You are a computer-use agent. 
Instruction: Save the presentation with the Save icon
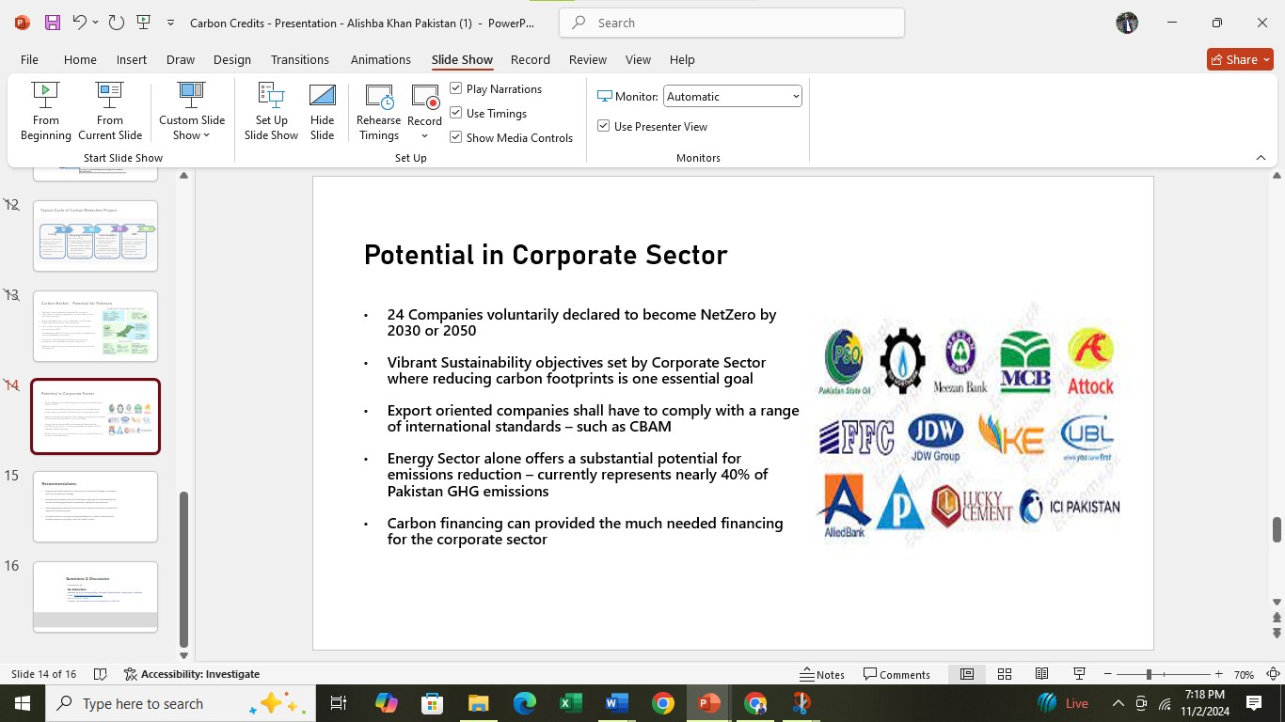click(53, 23)
